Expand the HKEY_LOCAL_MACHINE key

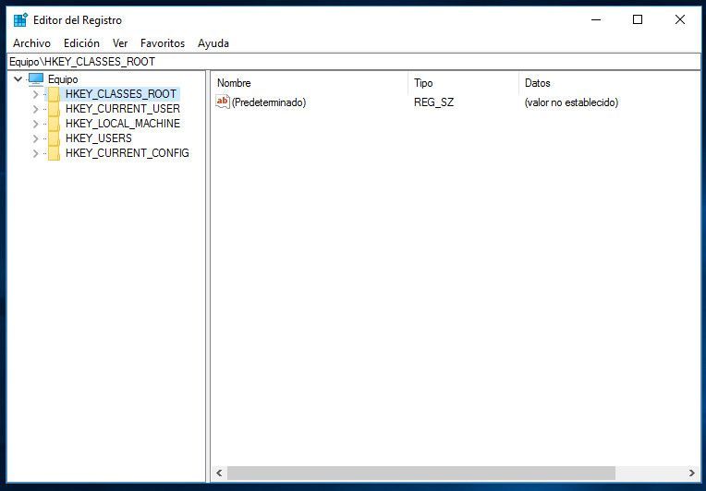[35, 124]
